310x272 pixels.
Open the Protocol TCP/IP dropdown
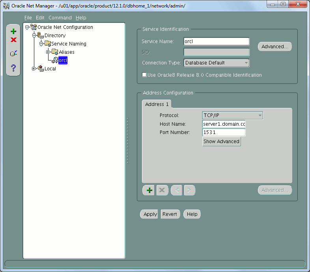point(233,115)
